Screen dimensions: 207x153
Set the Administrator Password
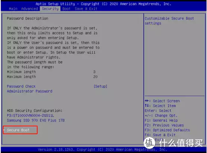[x=30, y=91]
